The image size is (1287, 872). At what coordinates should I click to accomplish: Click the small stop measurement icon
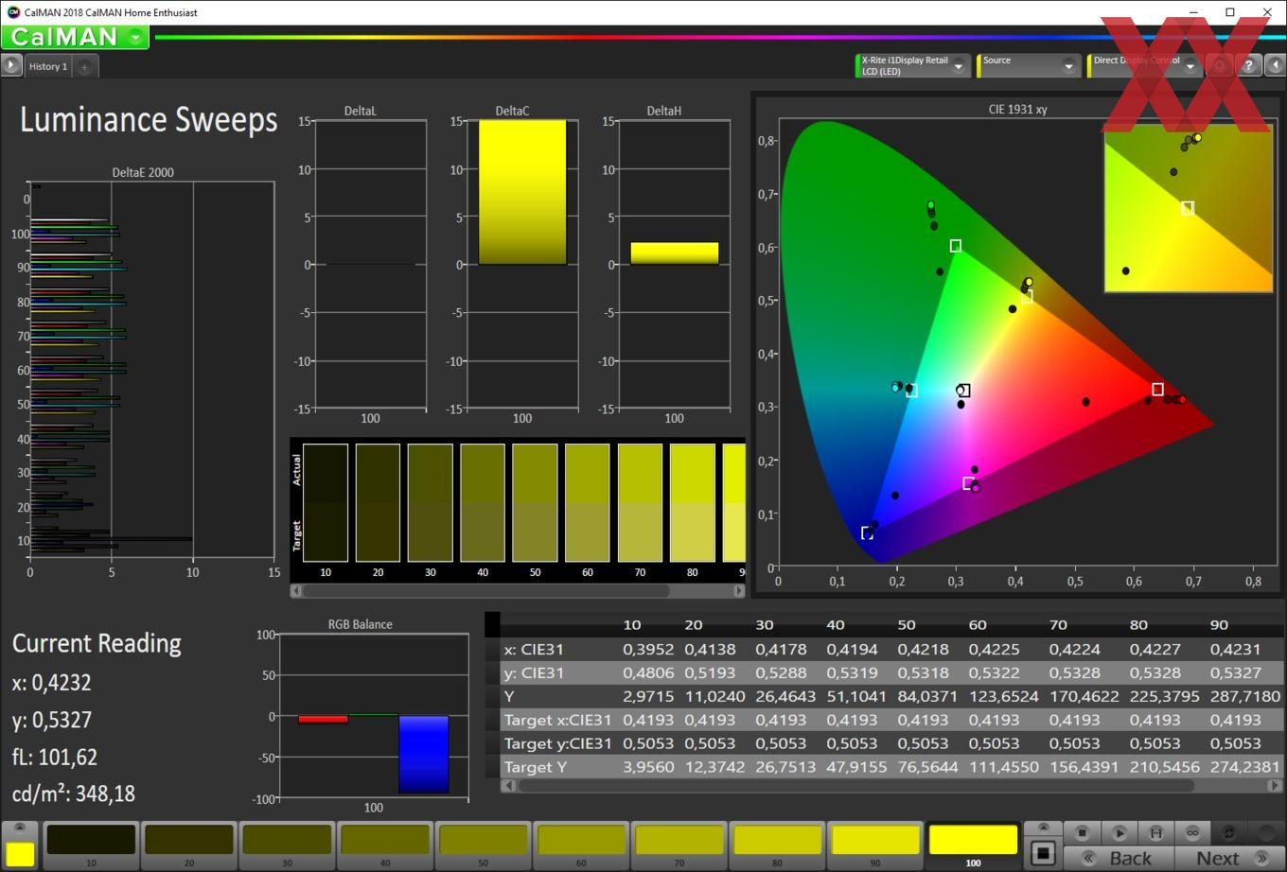click(x=1082, y=832)
